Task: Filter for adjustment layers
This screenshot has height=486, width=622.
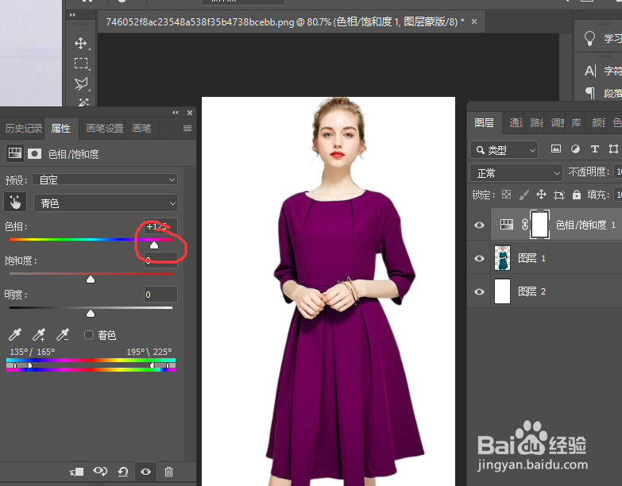Action: [575, 149]
